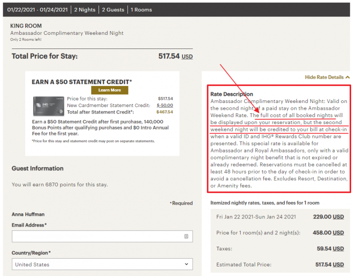The width and height of the screenshot is (353, 276).
Task: Click the guest name Anna Huffman
Action: click(29, 214)
